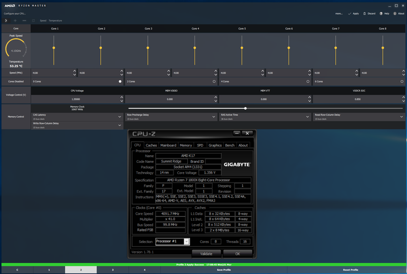Decrease Core 2 speed with down arrow

click(122, 75)
